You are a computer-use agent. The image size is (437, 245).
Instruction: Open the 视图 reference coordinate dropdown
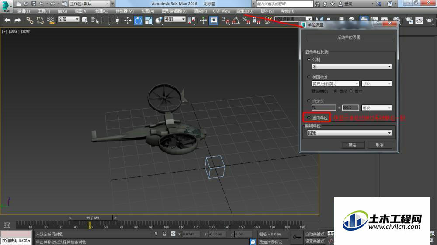tap(175, 19)
